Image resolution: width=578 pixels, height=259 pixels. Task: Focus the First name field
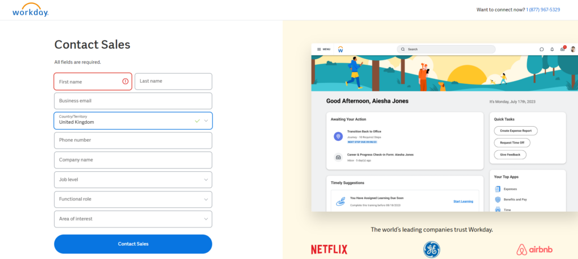click(93, 82)
